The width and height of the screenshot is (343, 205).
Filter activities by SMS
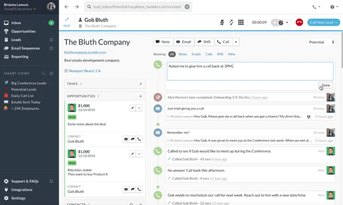pos(220,54)
